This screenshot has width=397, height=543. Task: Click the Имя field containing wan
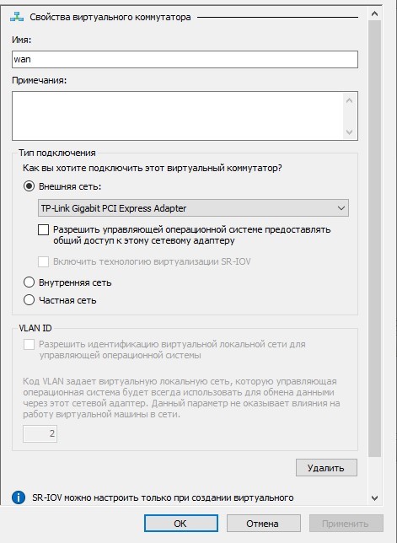(x=185, y=60)
